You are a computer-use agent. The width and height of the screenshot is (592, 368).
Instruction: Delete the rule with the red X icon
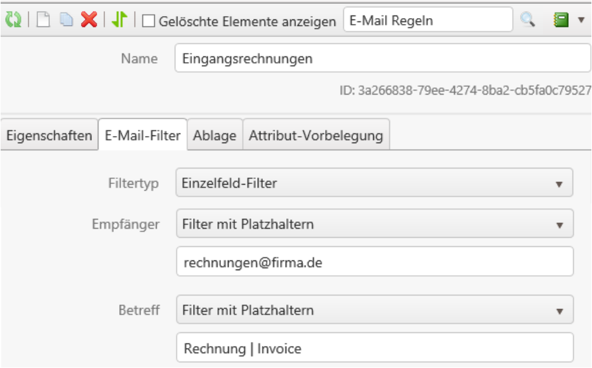[x=89, y=20]
